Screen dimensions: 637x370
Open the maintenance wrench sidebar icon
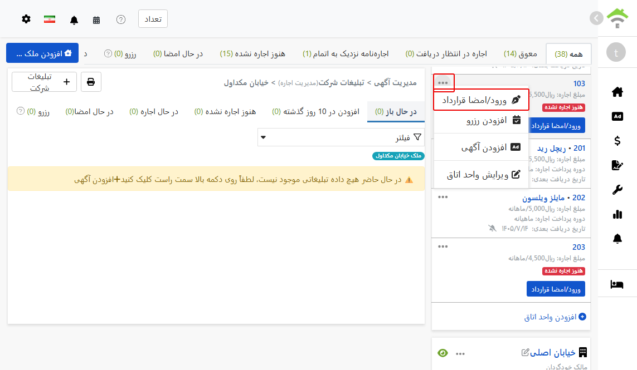pyautogui.click(x=617, y=190)
